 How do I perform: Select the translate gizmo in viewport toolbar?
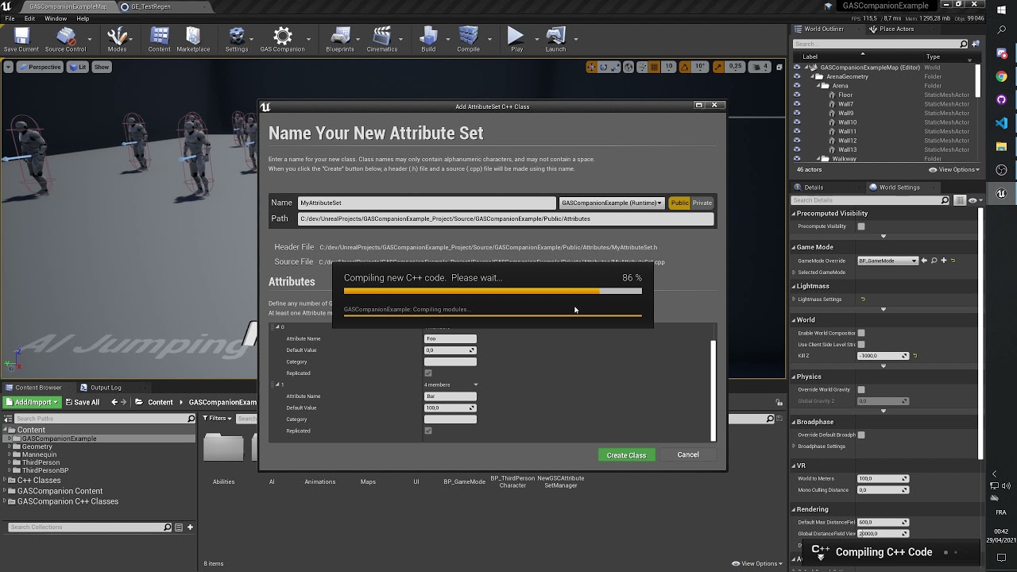(591, 67)
